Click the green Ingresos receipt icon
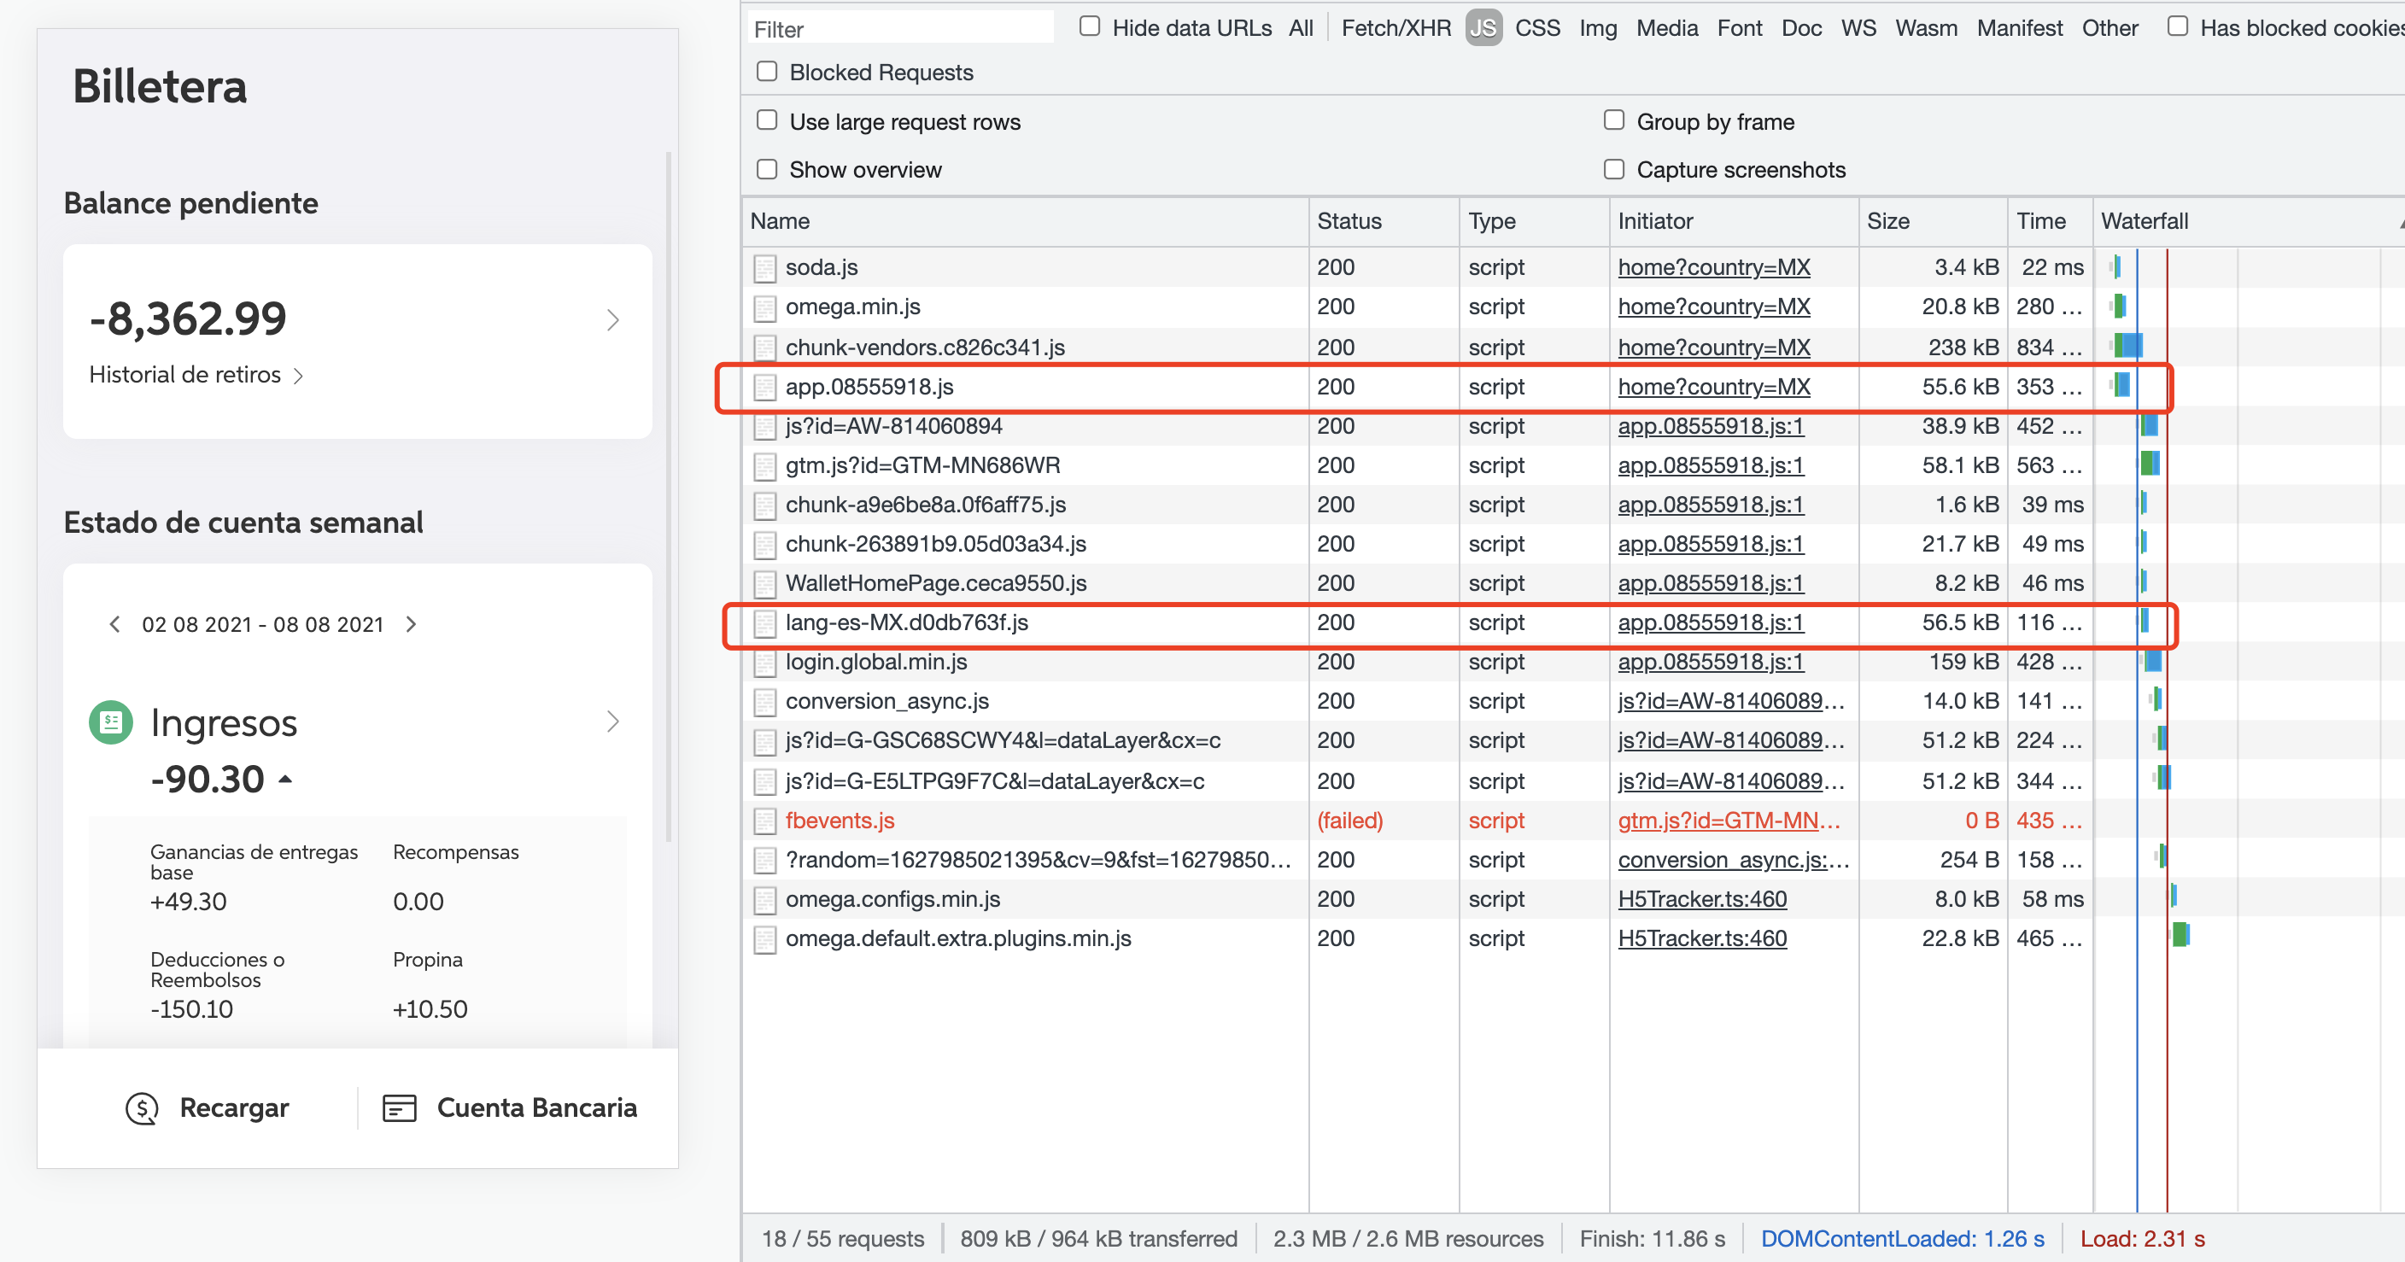Screen dimensions: 2405x1262 pos(111,722)
